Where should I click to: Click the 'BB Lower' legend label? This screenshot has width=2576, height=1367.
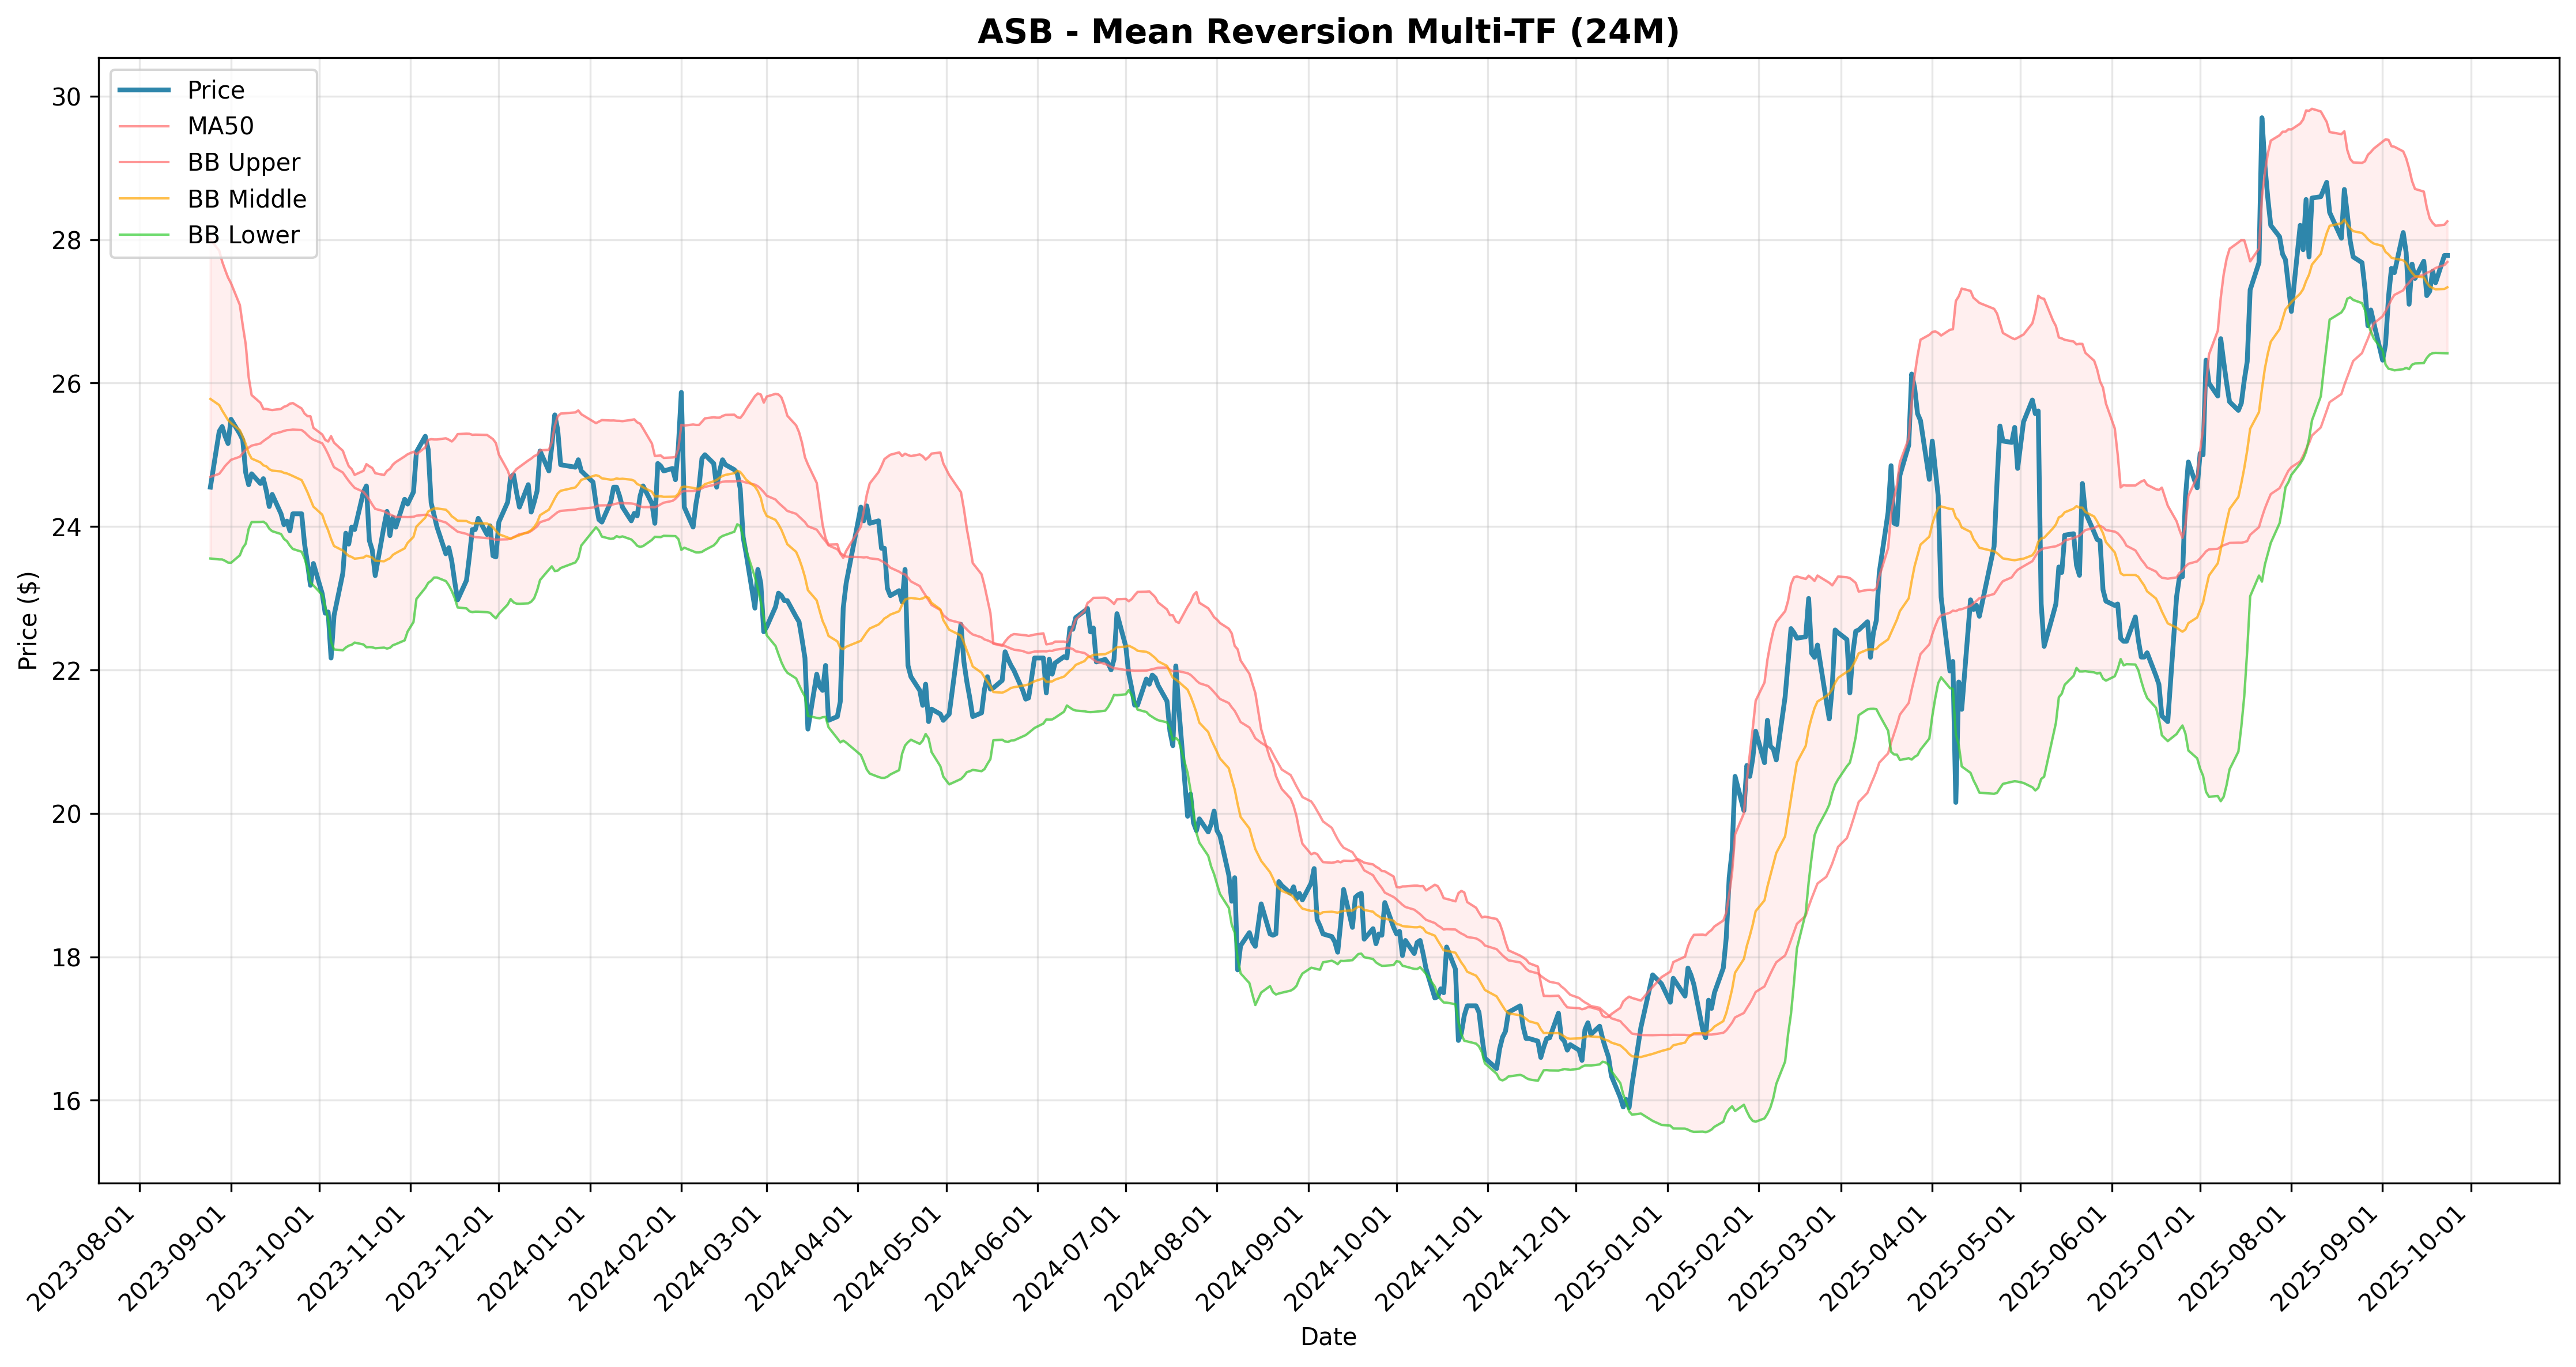[243, 235]
